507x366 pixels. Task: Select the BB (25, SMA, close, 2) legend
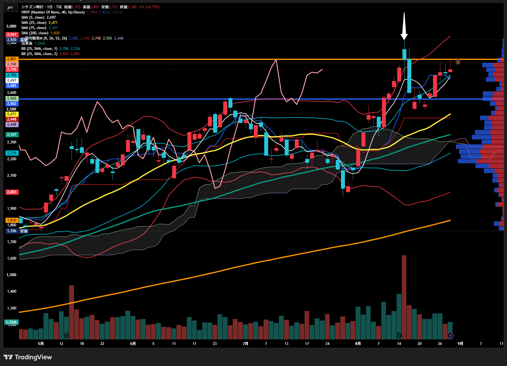click(39, 54)
